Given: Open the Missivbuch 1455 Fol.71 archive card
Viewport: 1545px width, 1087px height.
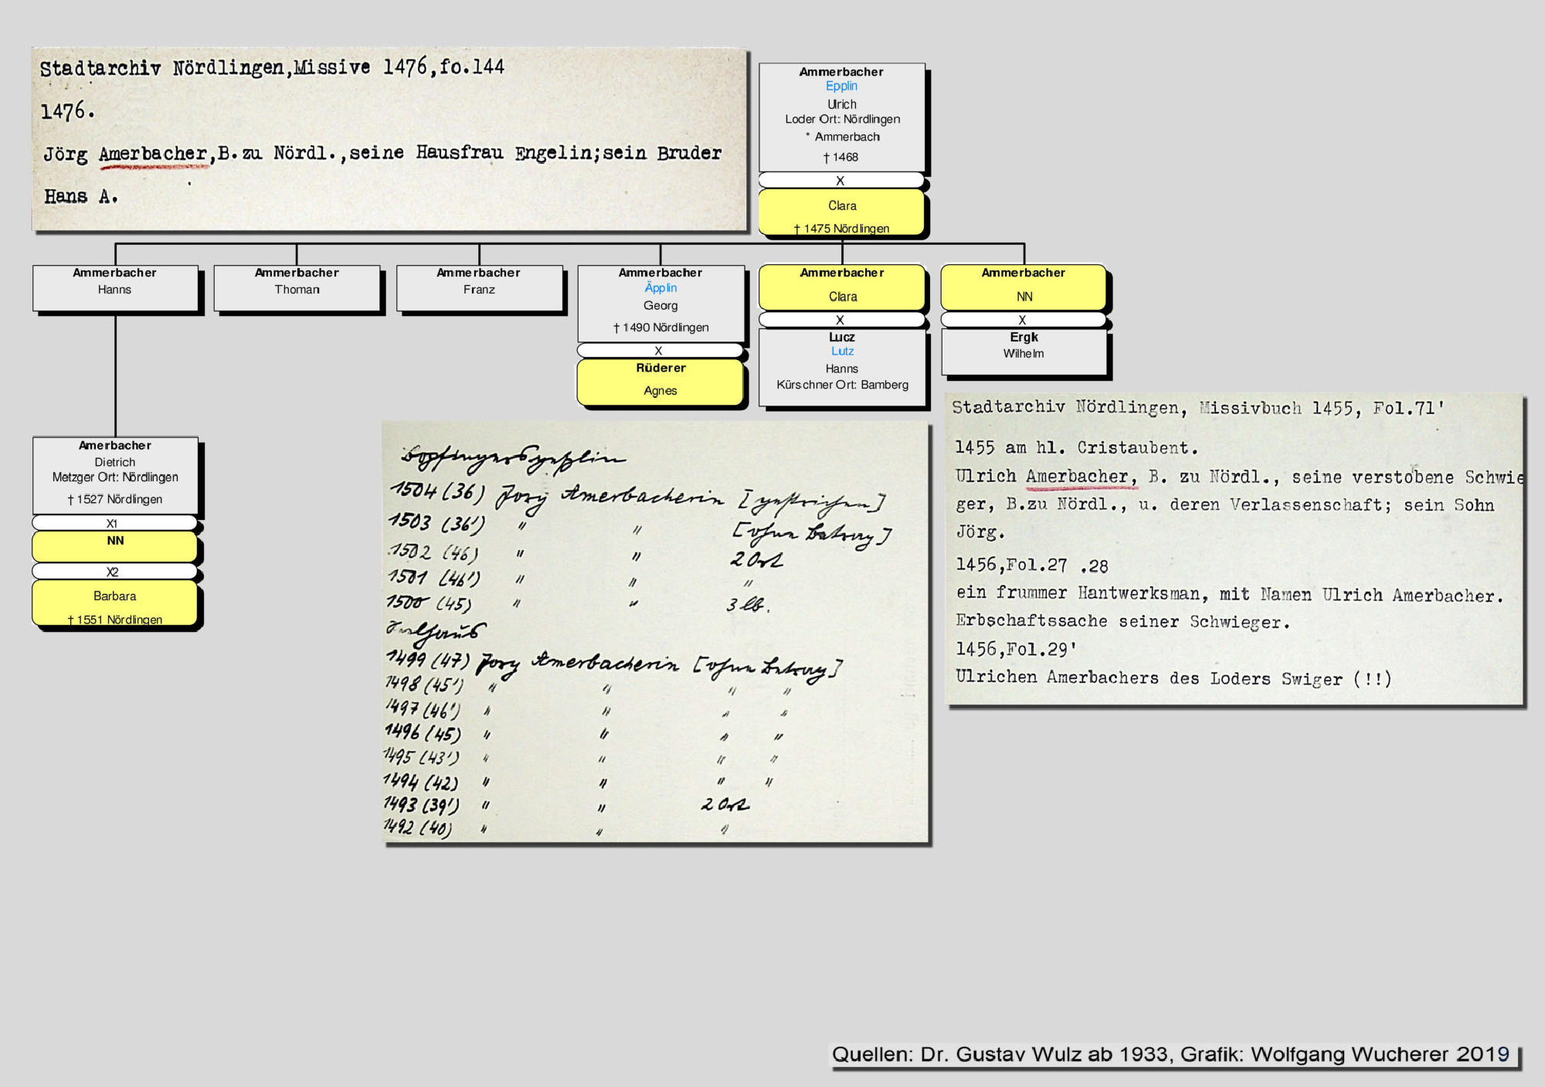Looking at the screenshot, I should point(1234,550).
